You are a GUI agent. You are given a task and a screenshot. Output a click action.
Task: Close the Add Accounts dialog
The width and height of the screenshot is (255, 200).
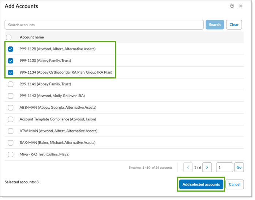[x=240, y=6]
